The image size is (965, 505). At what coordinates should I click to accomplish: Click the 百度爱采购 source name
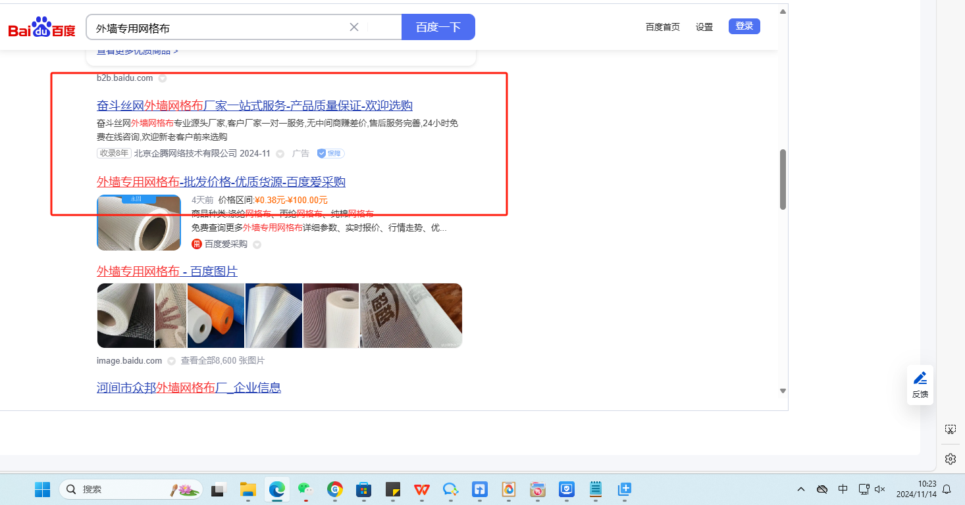(x=226, y=244)
